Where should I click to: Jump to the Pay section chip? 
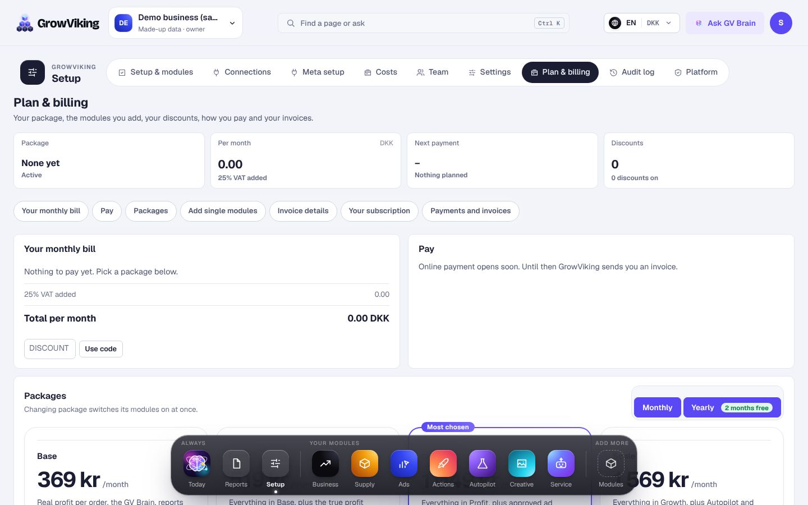[107, 211]
